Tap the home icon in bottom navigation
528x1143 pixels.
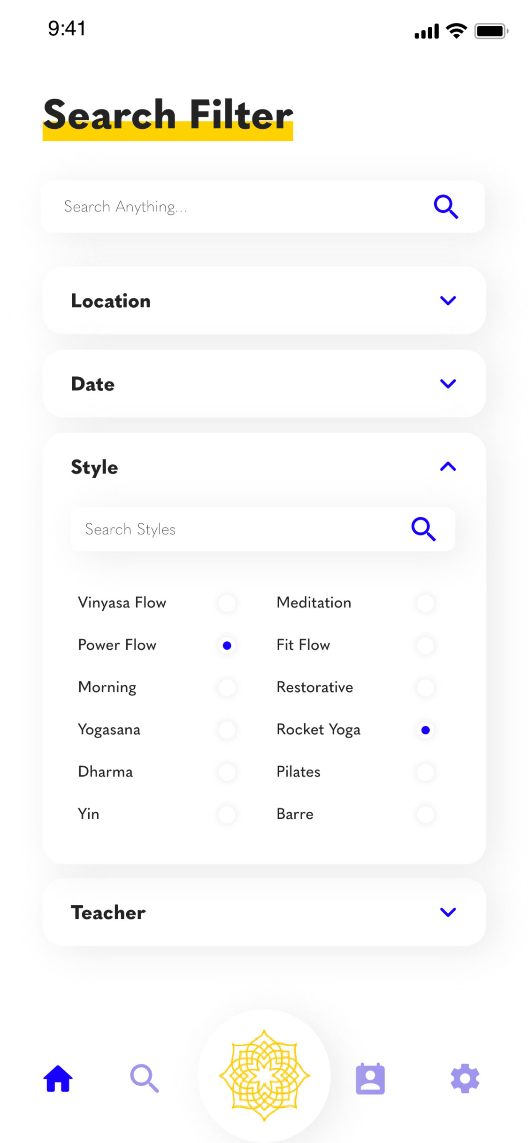[58, 1078]
